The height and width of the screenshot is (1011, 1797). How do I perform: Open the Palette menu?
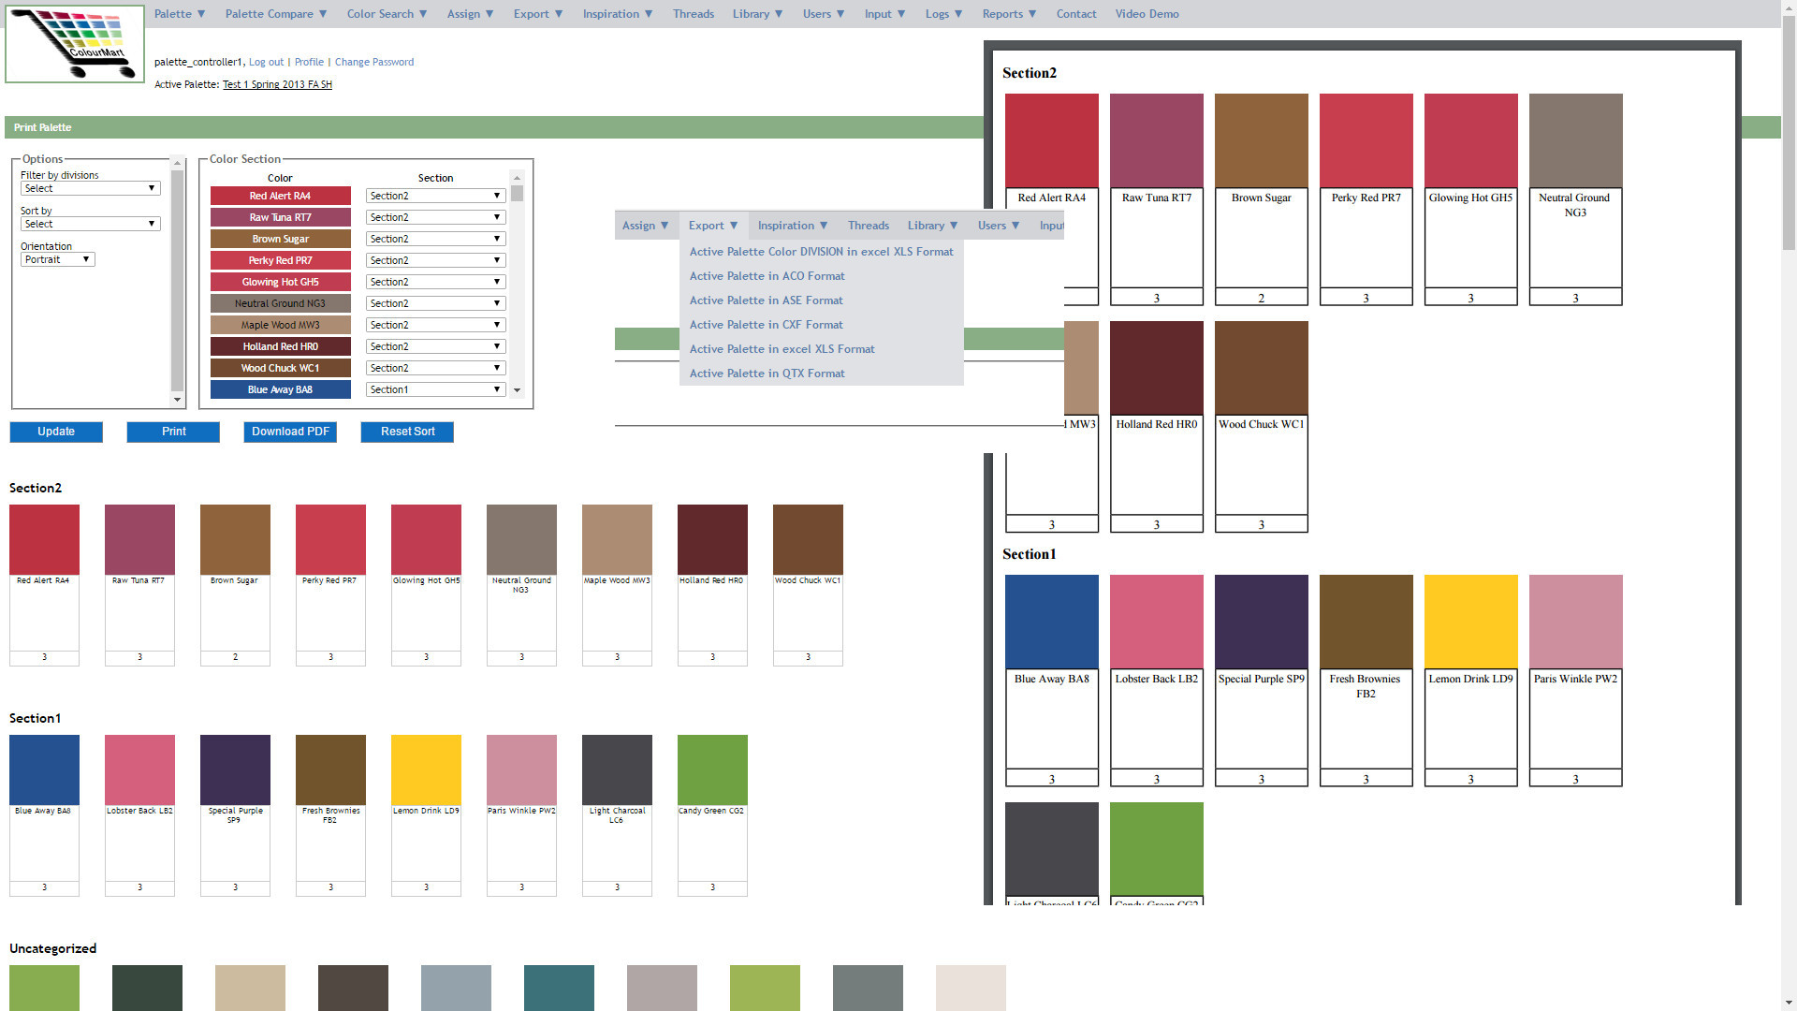click(x=178, y=13)
